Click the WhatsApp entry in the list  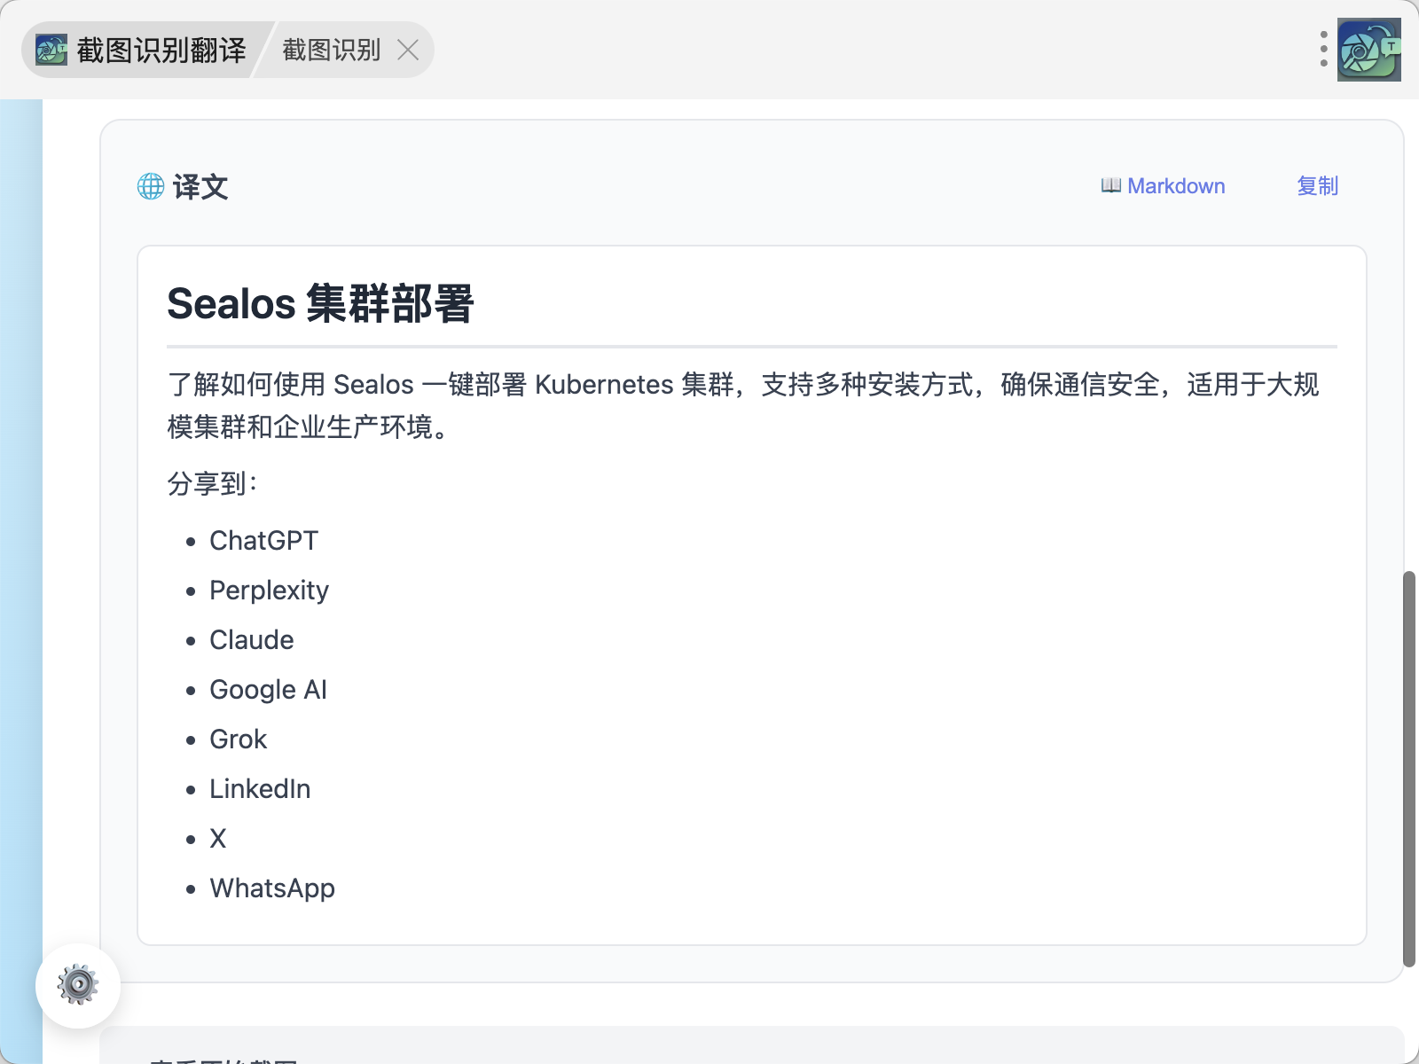pyautogui.click(x=272, y=888)
